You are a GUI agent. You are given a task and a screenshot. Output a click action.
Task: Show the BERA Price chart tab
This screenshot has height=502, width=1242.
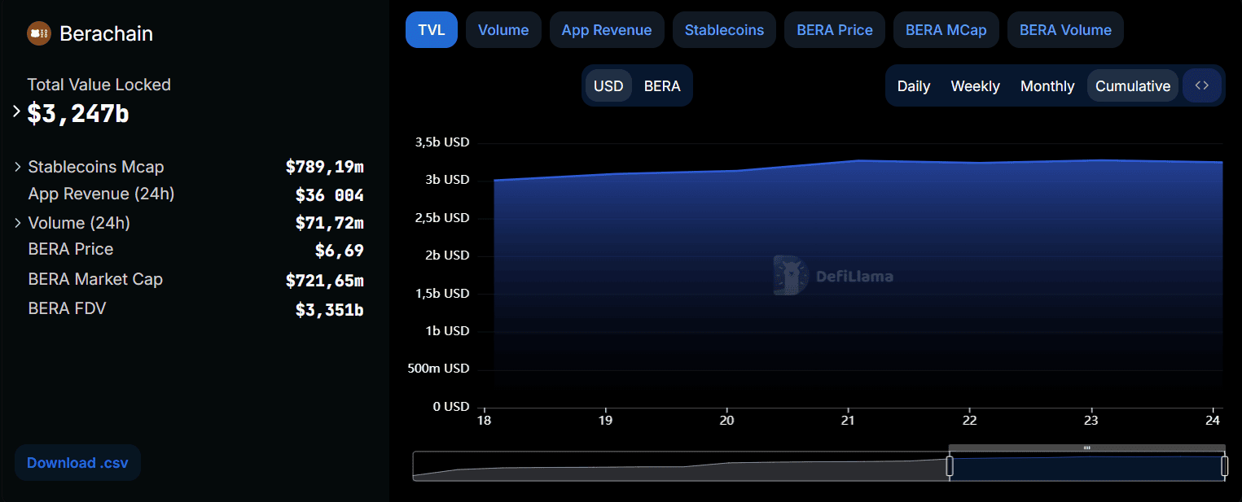pyautogui.click(x=835, y=30)
